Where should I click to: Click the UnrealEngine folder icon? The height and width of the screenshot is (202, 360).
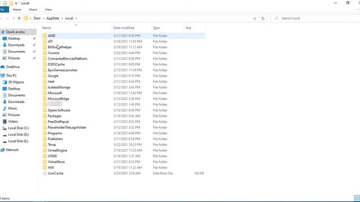[x=44, y=150]
